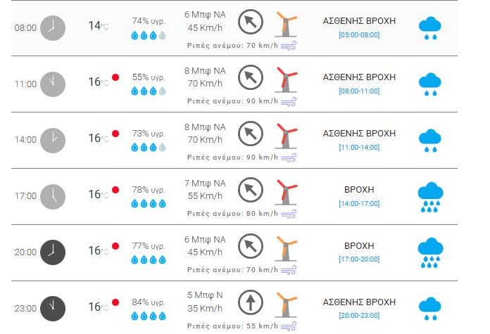
Task: Click the [05:00-08:00] time range link
Action: click(x=359, y=34)
